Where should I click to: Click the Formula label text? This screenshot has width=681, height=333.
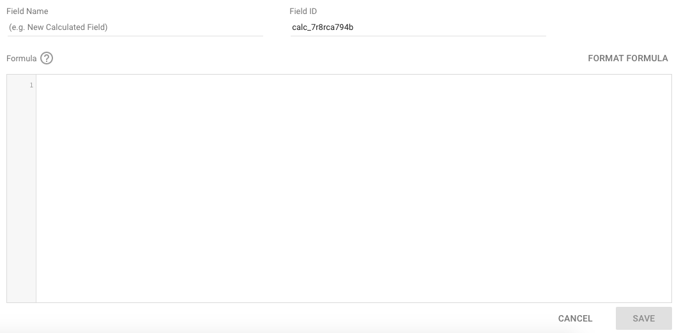point(21,59)
